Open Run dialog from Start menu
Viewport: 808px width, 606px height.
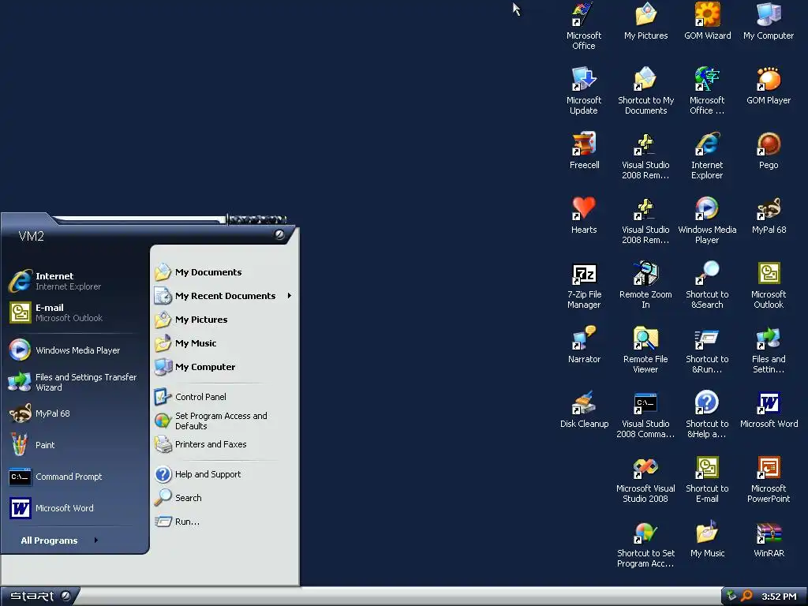point(224,522)
